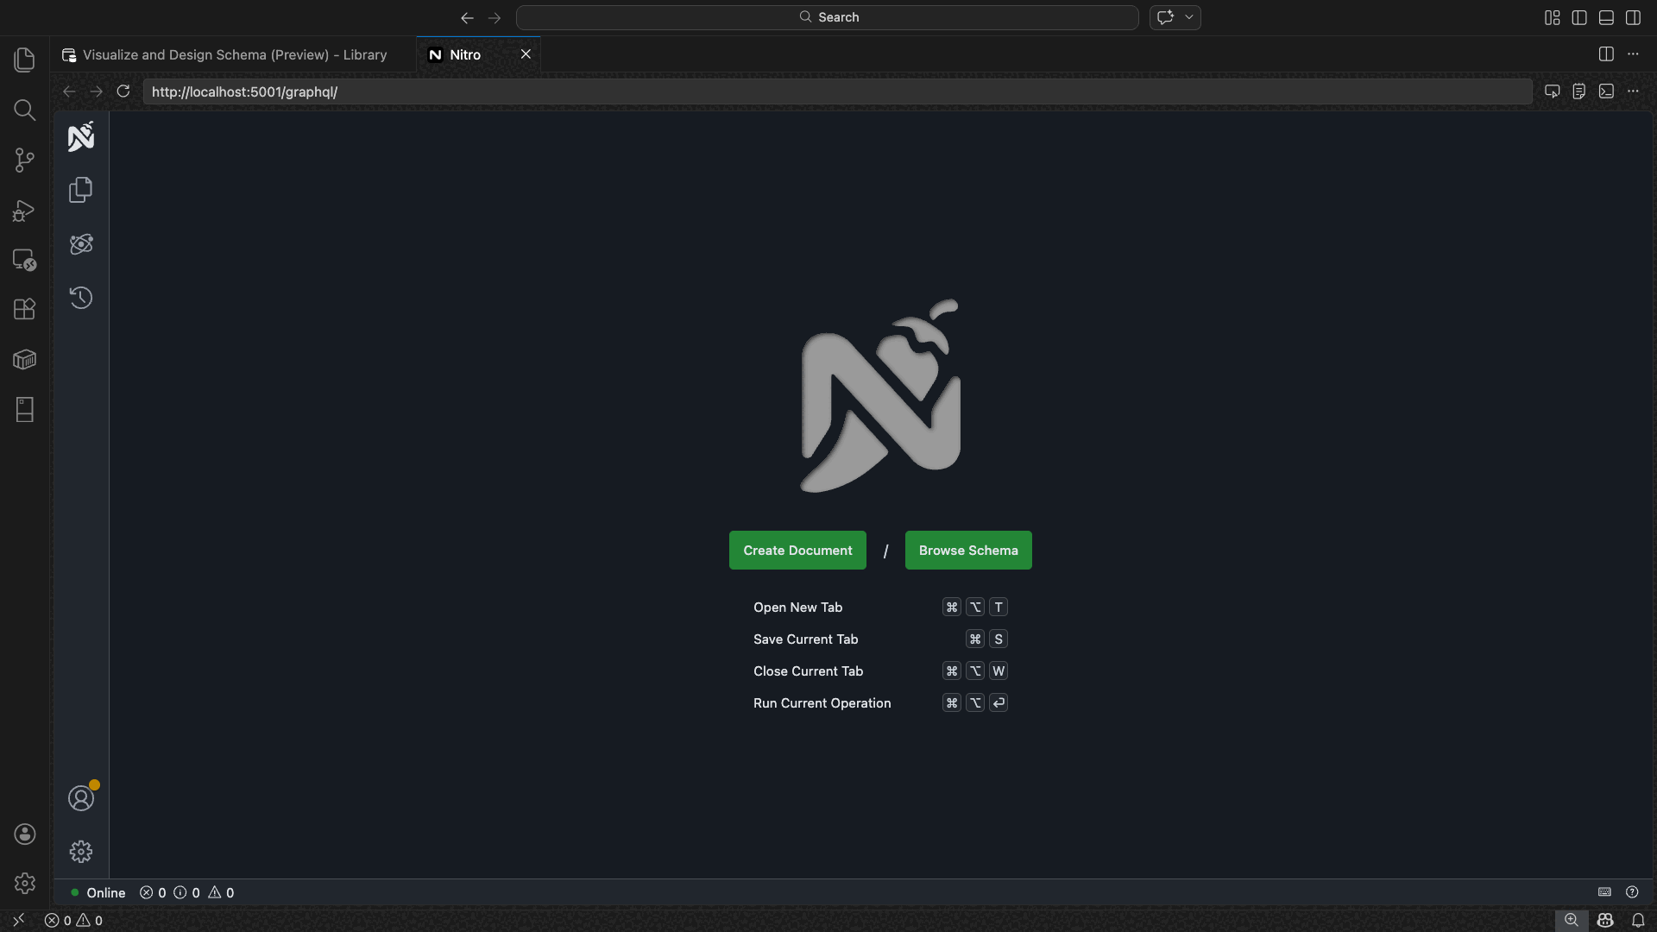
Task: Click Create Document button
Action: tap(797, 550)
